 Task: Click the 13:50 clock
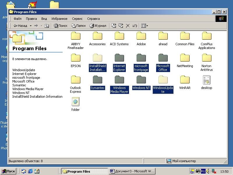(x=224, y=171)
